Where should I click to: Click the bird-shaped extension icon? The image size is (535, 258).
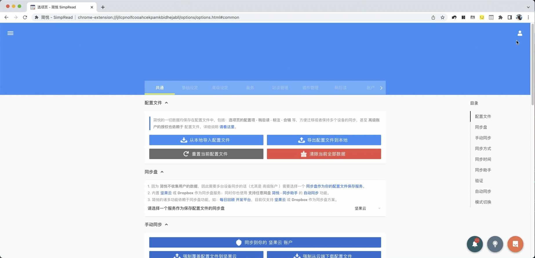(454, 17)
